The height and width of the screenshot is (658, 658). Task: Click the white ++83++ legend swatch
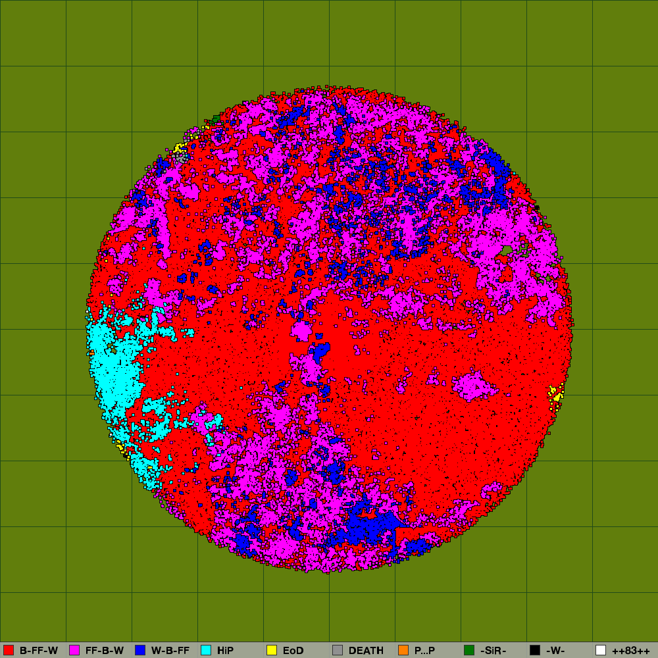[601, 650]
